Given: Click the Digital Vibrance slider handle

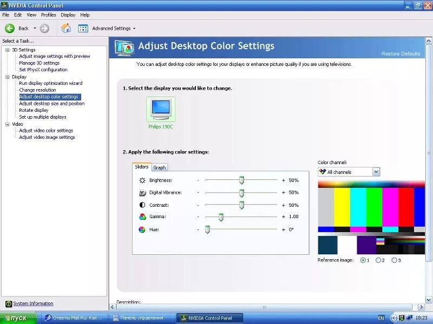Looking at the screenshot, I should pos(241,193).
